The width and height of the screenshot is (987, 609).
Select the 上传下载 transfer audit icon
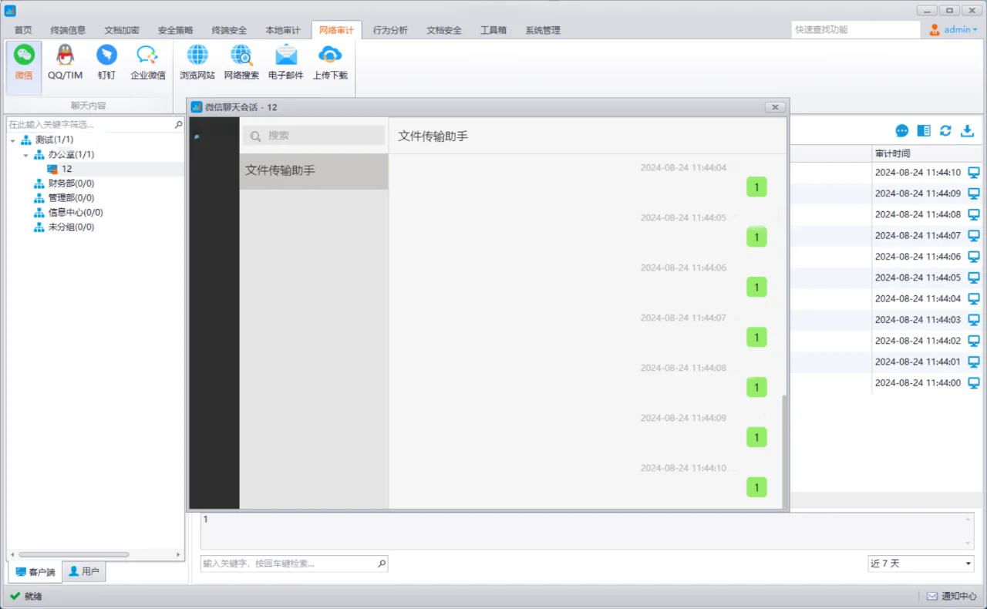pyautogui.click(x=330, y=62)
